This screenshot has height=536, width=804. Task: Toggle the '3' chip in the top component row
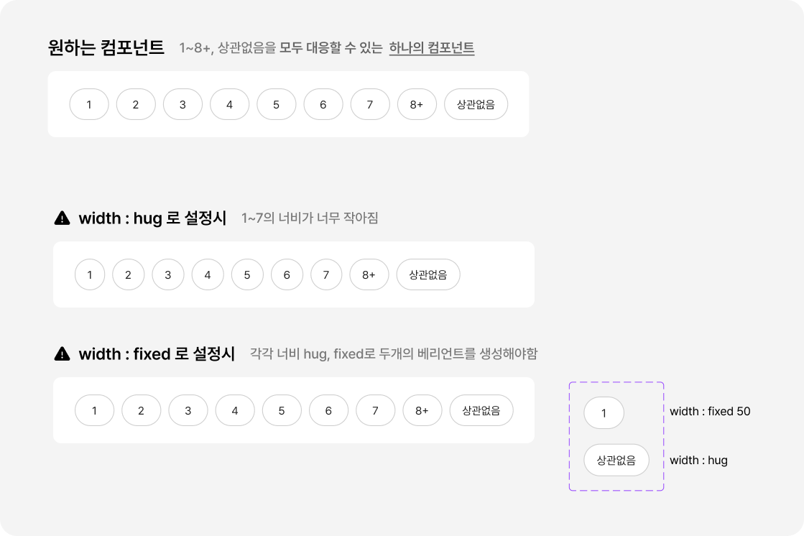tap(182, 104)
